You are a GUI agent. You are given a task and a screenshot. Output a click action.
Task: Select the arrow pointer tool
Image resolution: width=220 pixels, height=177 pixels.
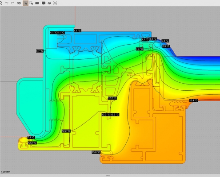[26, 3]
